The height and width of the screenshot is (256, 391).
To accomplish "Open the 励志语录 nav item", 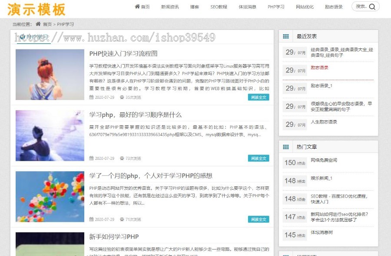I will click(x=334, y=6).
